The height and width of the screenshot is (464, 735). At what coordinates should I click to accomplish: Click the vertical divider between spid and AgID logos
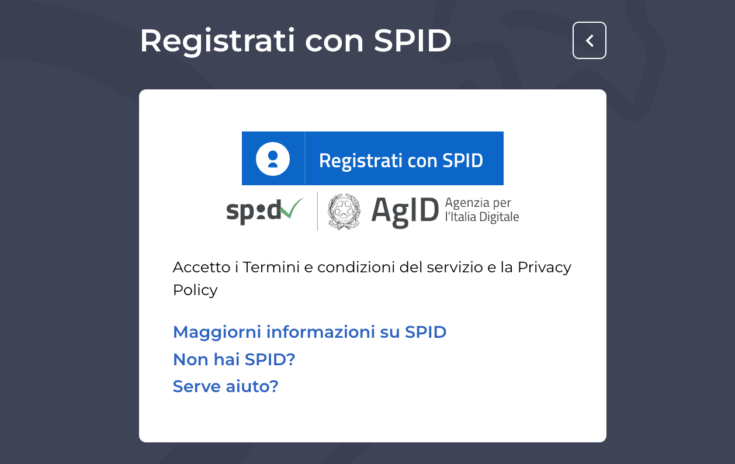click(x=317, y=211)
